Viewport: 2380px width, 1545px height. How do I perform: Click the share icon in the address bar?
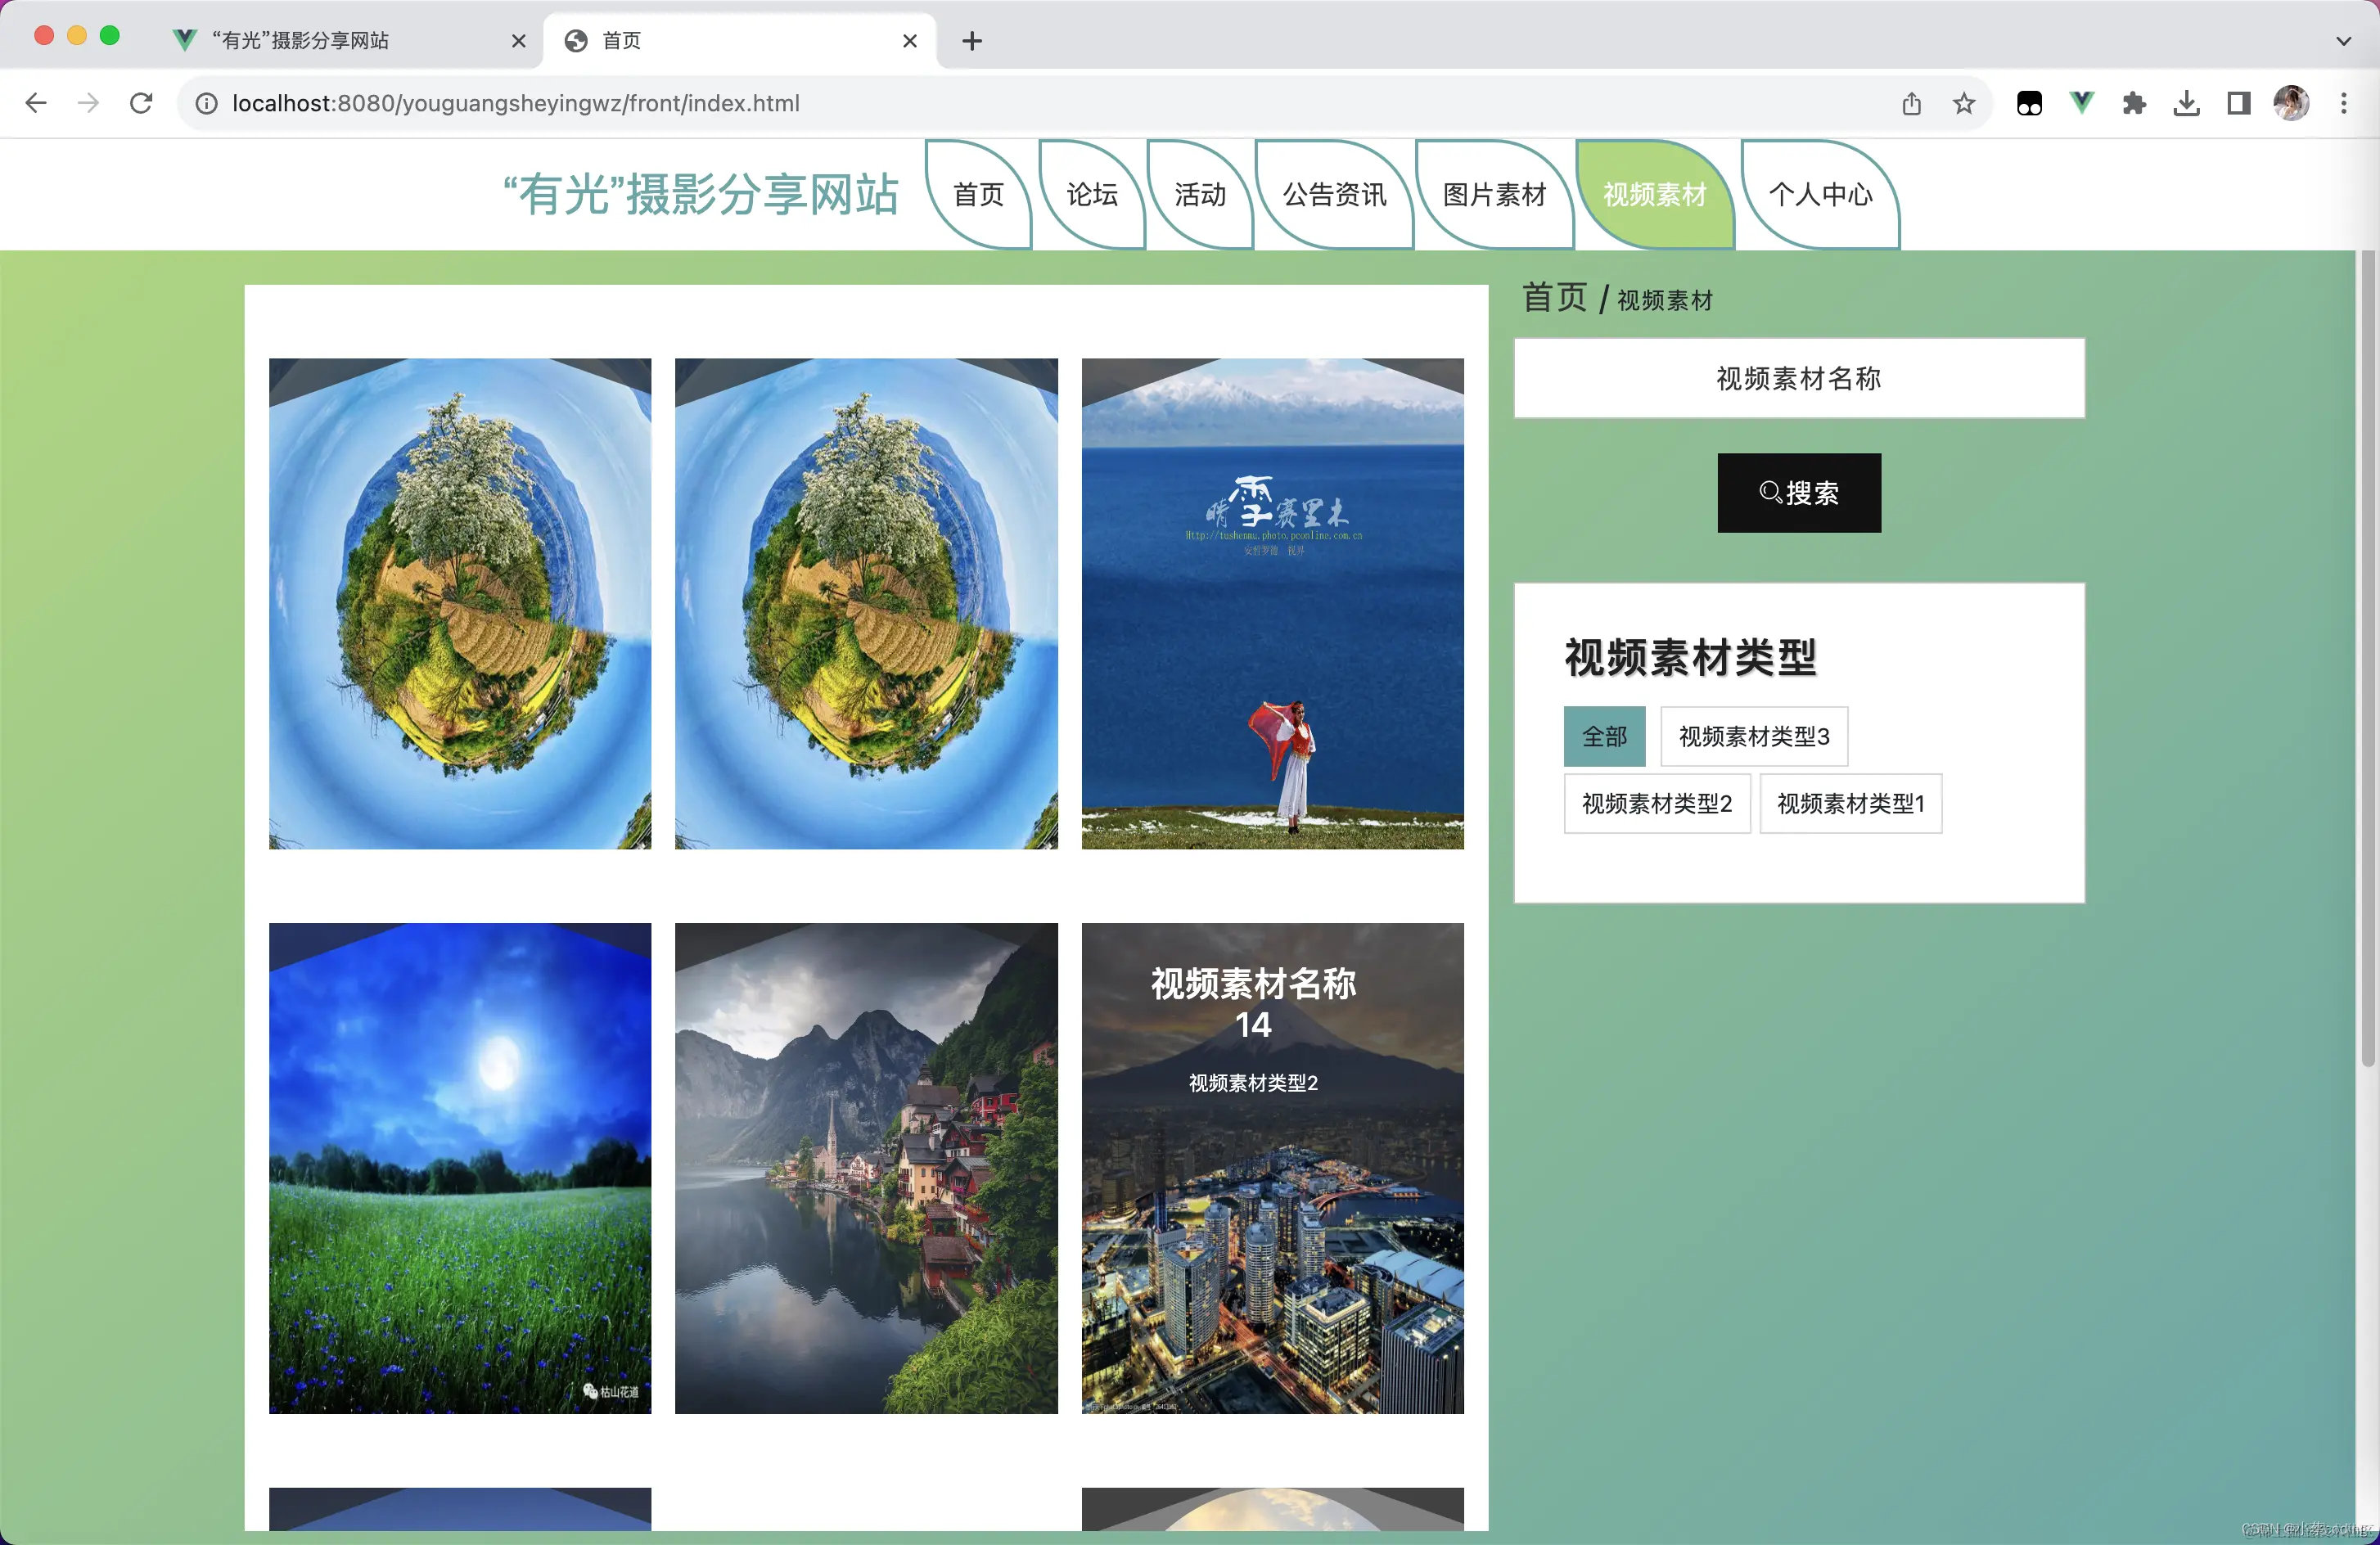[1912, 102]
